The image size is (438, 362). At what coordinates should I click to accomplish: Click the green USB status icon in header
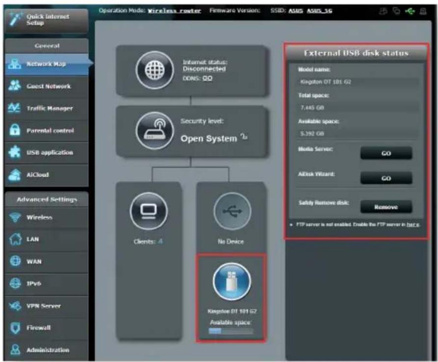click(x=410, y=11)
